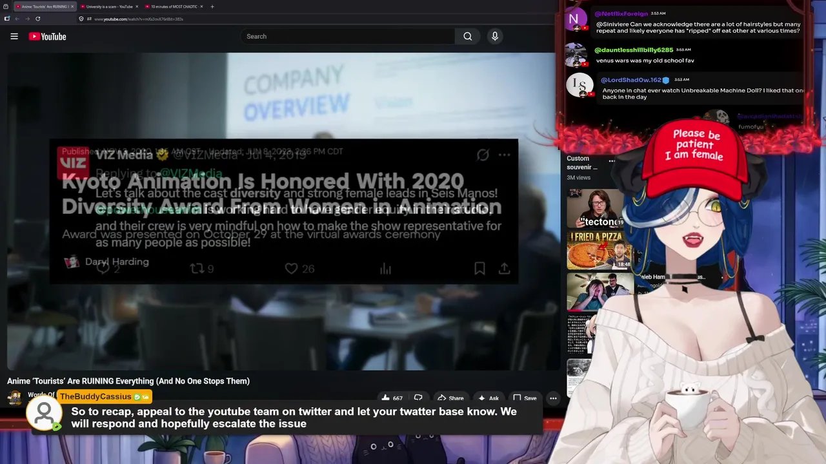826x464 pixels.
Task: Click the Share button under the video
Action: pos(450,398)
